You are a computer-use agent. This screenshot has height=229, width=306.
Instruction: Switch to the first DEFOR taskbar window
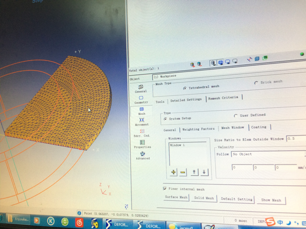click(118, 224)
